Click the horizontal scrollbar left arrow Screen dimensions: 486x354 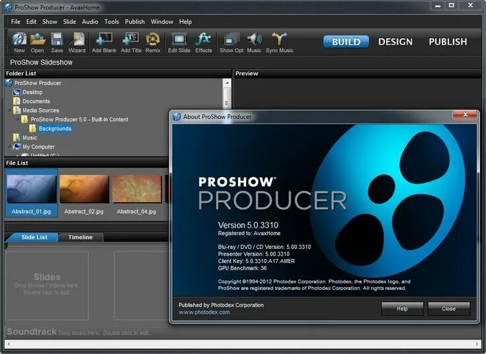point(9,344)
